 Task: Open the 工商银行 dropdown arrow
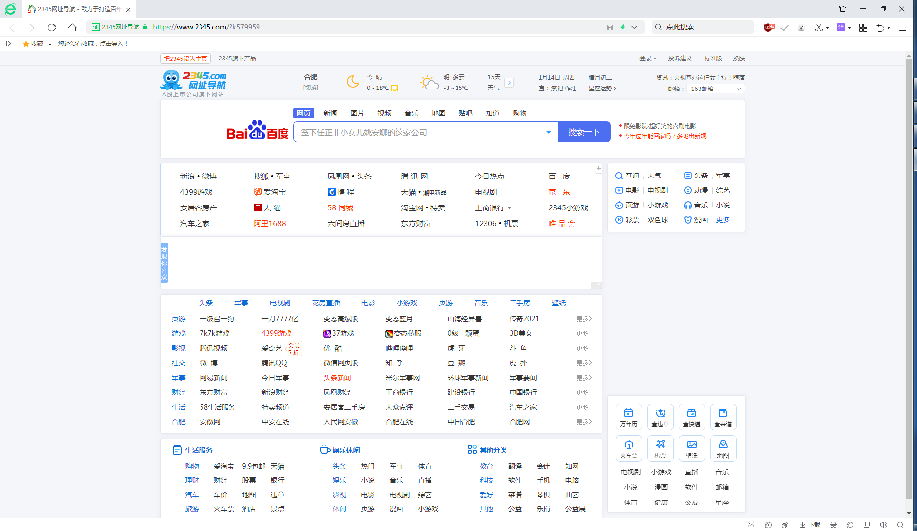[509, 208]
